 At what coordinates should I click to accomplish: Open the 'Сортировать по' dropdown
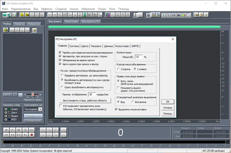40,109
